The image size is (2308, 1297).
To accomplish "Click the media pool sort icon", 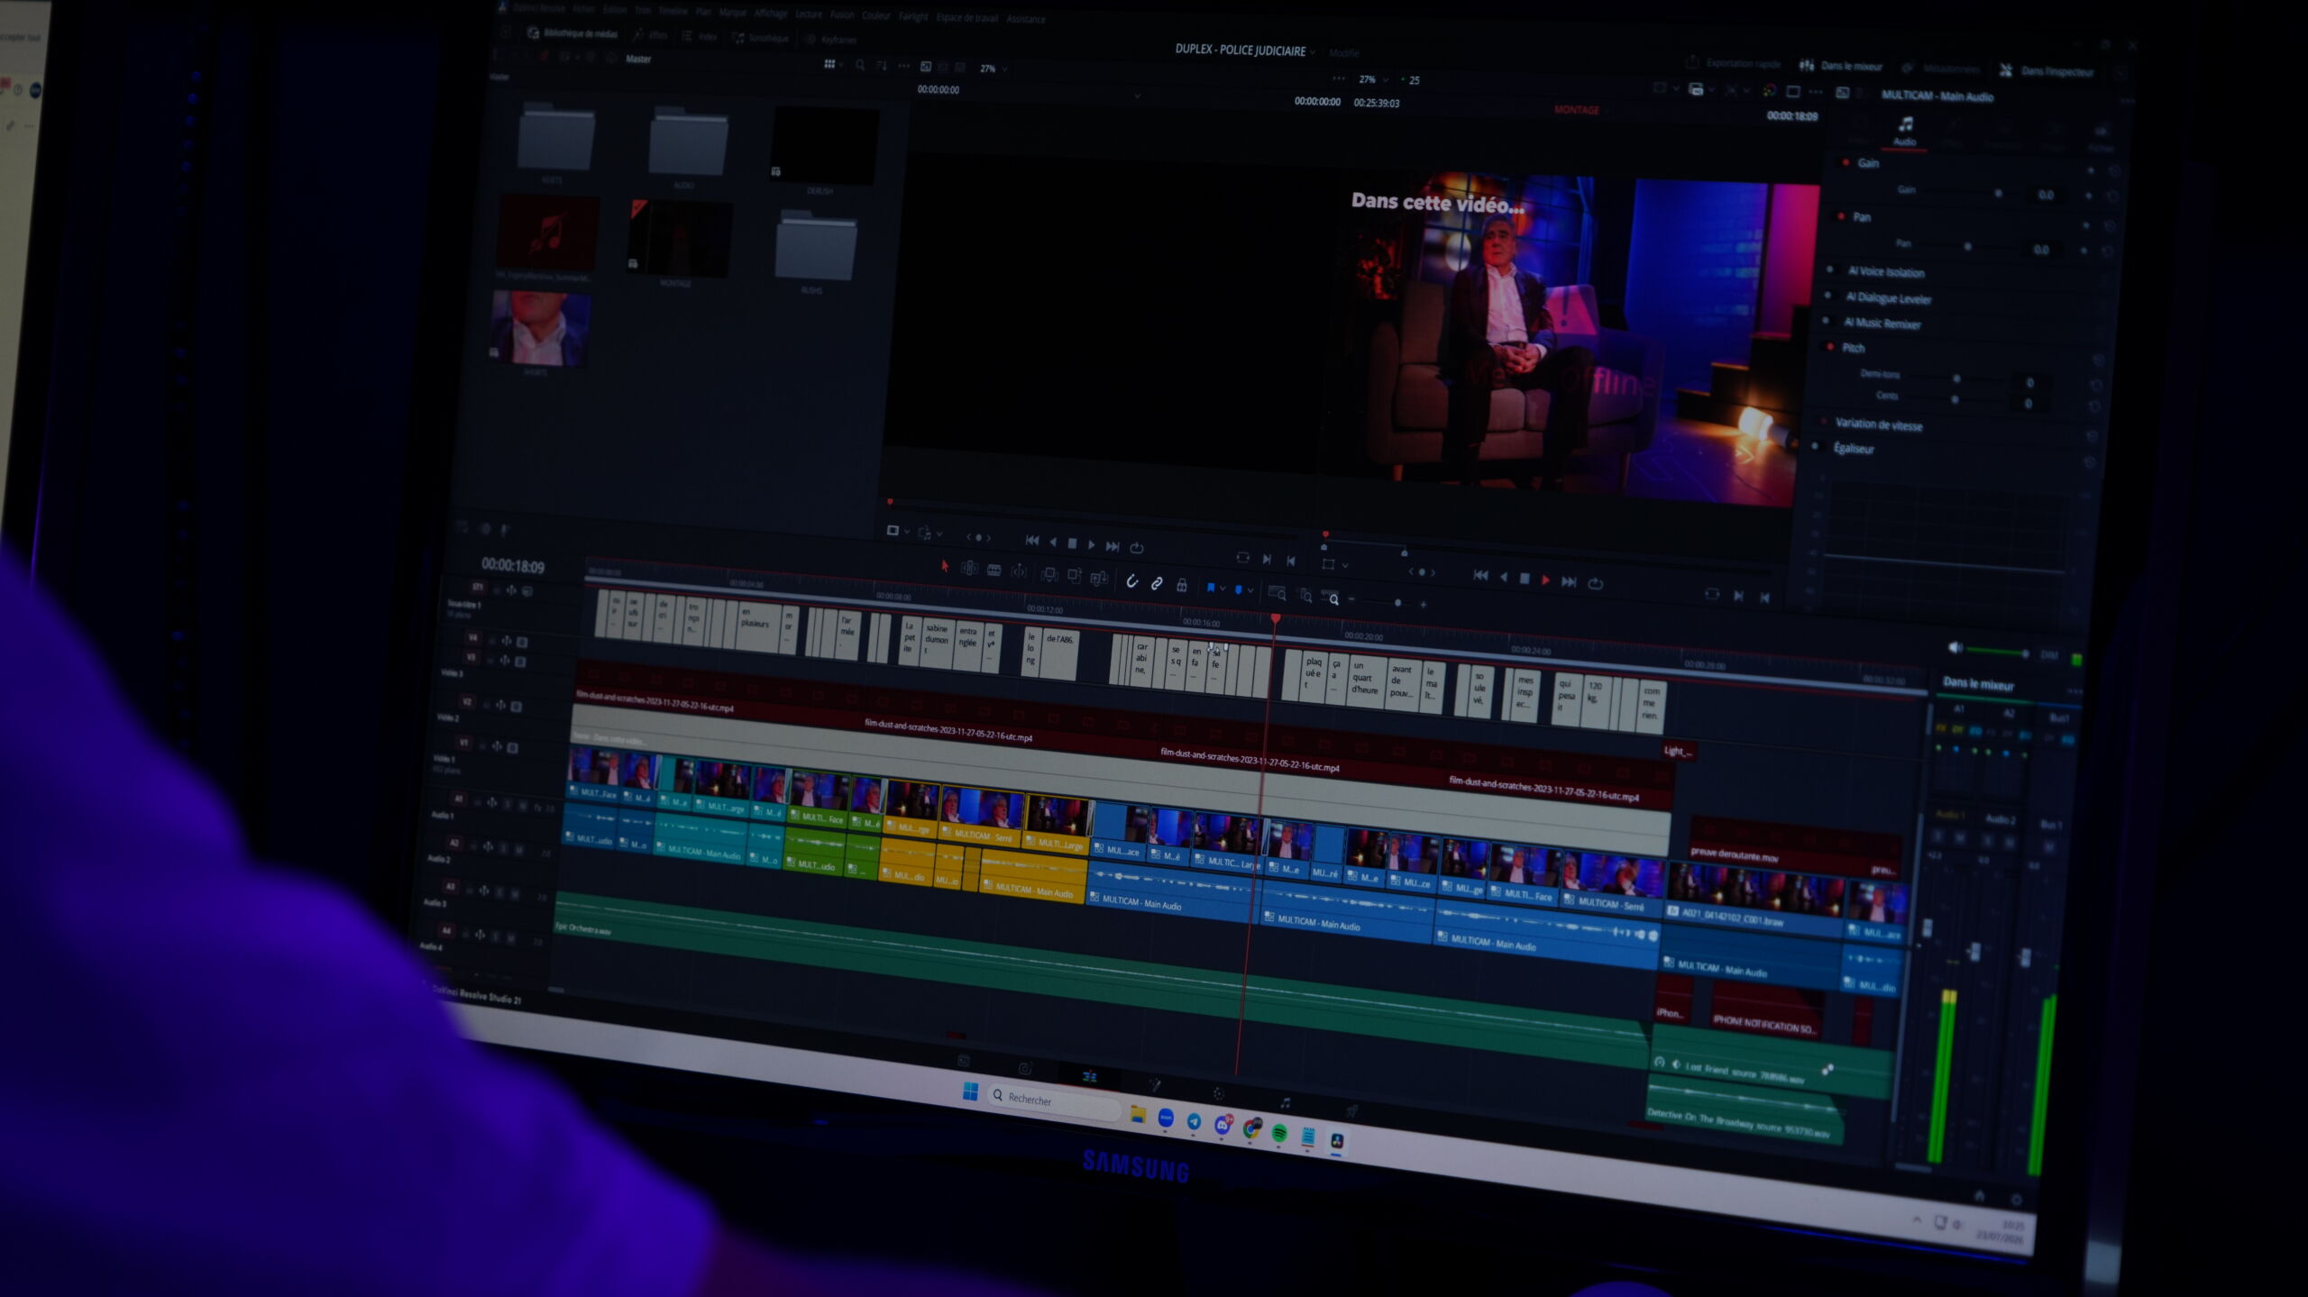I will [882, 66].
